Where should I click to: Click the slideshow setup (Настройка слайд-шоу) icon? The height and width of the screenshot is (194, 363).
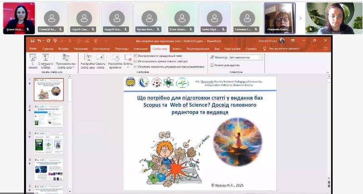pyautogui.click(x=88, y=59)
